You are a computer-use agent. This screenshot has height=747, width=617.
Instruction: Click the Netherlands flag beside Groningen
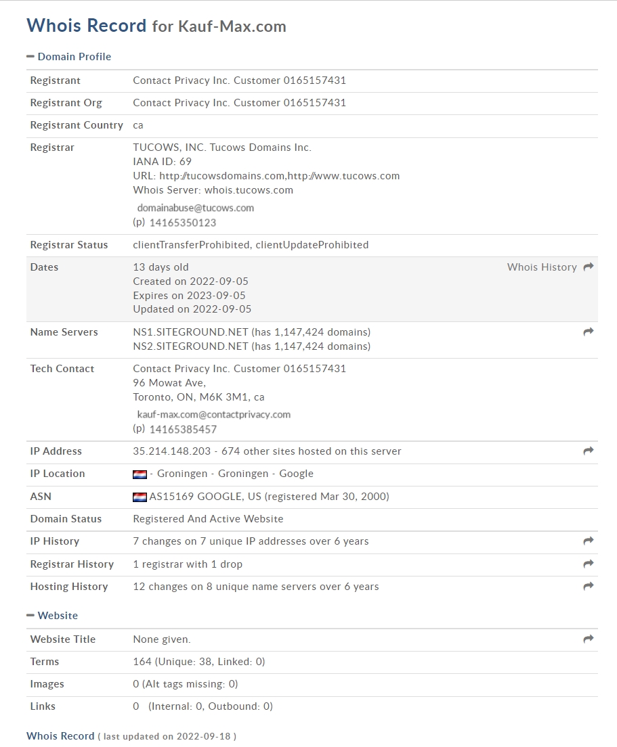pos(140,474)
